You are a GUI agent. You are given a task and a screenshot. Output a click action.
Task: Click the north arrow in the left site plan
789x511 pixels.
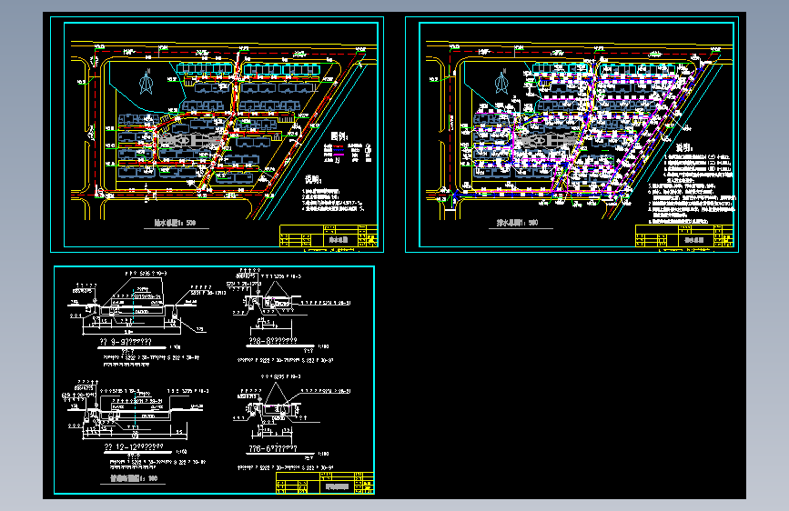point(146,82)
